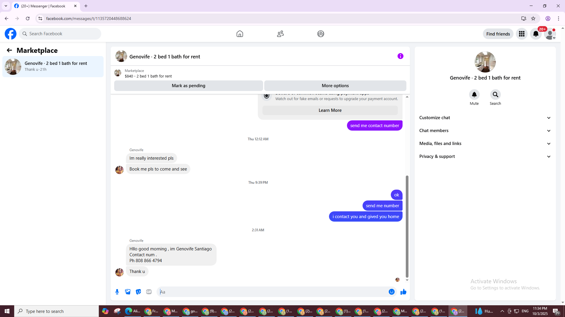Image resolution: width=565 pixels, height=317 pixels.
Task: Go to the Home feed icon
Action: click(x=240, y=34)
